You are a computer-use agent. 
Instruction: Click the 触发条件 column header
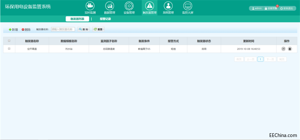coord(144,41)
